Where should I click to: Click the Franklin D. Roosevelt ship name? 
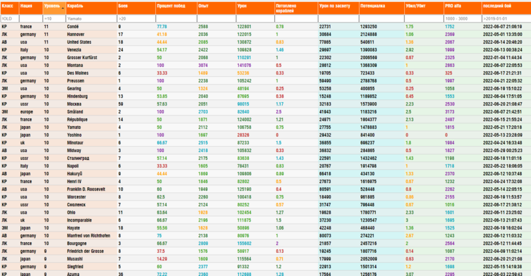tap(86, 189)
